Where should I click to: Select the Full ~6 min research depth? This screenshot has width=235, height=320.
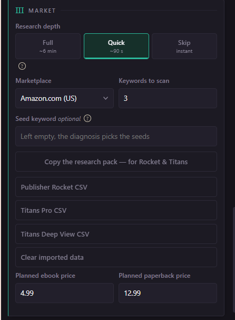(48, 46)
